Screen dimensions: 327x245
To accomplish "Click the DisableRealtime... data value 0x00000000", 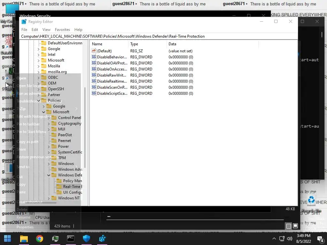I will tap(181, 81).
